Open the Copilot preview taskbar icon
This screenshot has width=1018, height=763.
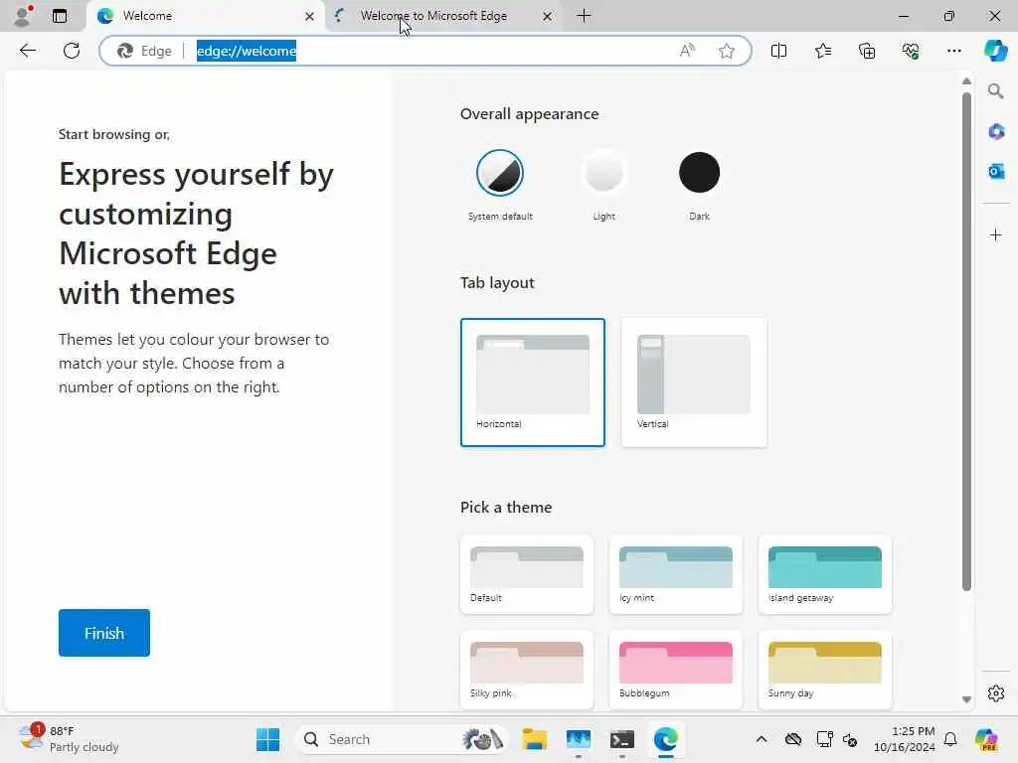(x=986, y=739)
